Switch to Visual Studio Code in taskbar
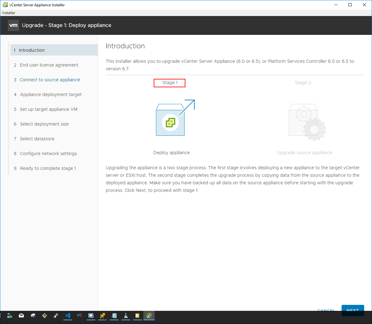372x324 pixels. (x=68, y=316)
